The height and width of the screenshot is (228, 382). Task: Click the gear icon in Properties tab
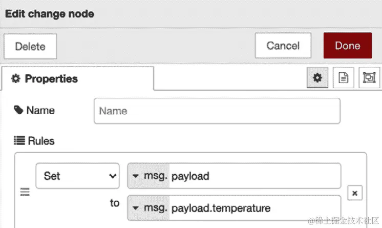(16, 78)
